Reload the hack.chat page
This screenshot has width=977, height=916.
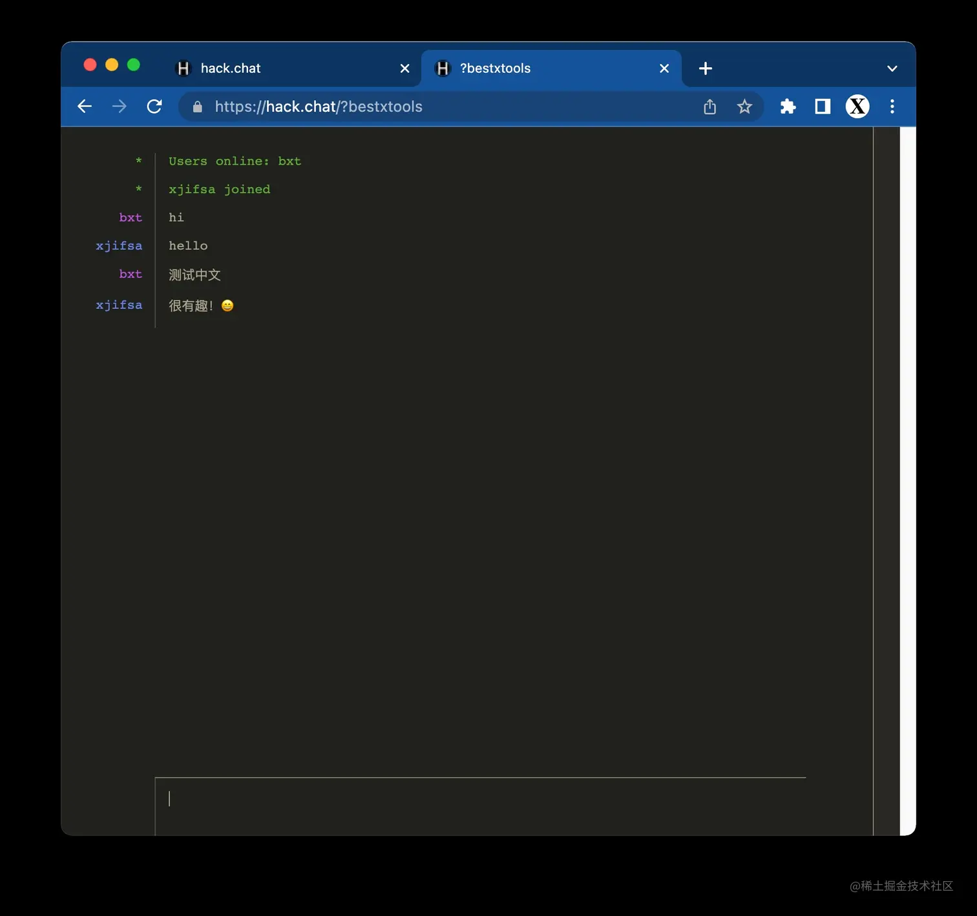[x=154, y=107]
